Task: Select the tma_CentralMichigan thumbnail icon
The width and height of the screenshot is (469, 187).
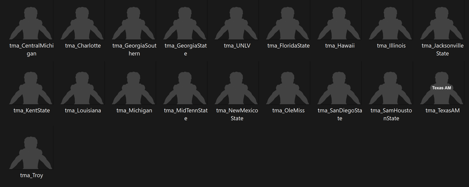Action: (x=31, y=23)
